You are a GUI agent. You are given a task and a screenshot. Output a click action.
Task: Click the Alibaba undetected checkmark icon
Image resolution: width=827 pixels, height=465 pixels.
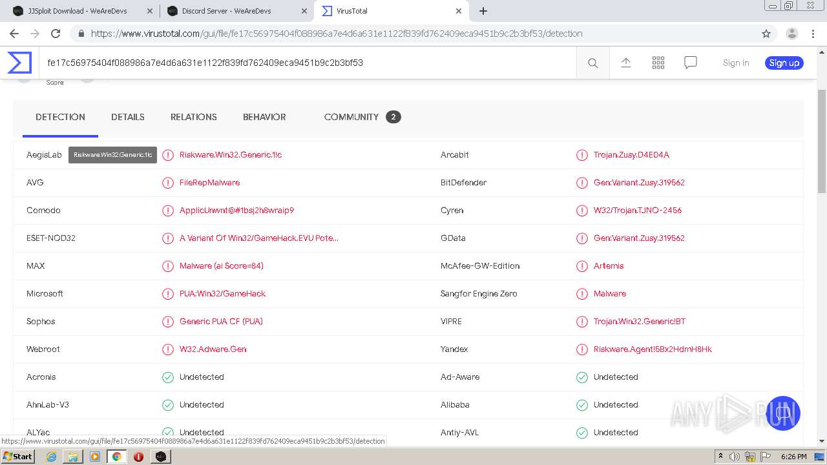point(582,405)
